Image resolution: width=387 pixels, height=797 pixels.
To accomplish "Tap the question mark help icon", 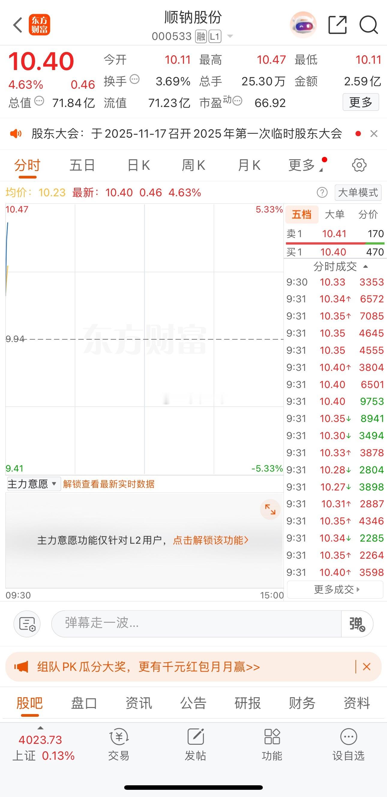I will 322,192.
